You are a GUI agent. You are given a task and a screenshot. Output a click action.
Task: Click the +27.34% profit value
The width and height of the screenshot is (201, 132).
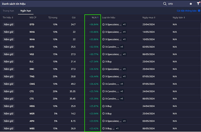click(94, 62)
